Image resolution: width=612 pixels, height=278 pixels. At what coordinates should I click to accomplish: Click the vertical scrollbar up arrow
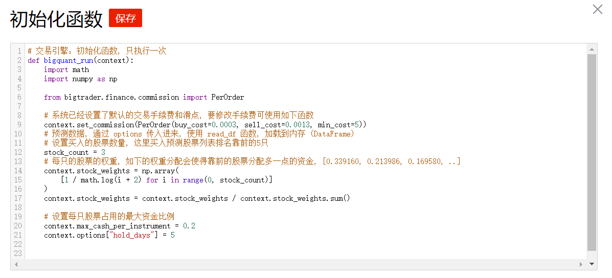point(592,49)
